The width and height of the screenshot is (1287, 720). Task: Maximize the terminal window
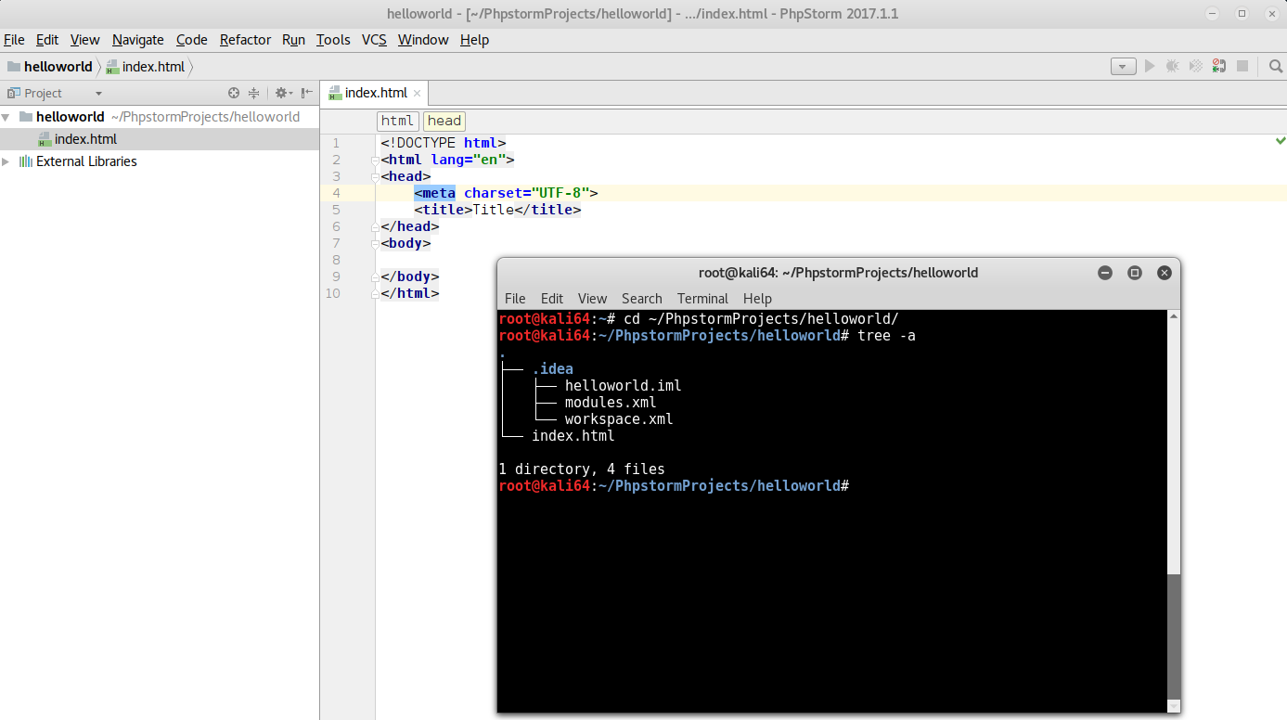pos(1134,273)
